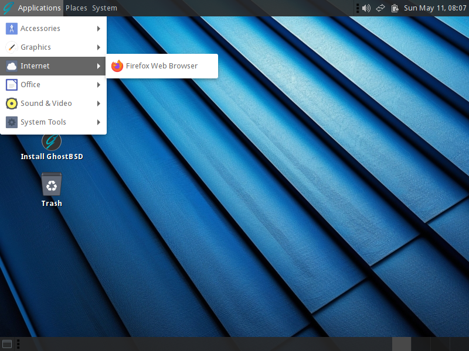Expand the Sound & Video submenu arrow
Image resolution: width=469 pixels, height=351 pixels.
click(98, 104)
